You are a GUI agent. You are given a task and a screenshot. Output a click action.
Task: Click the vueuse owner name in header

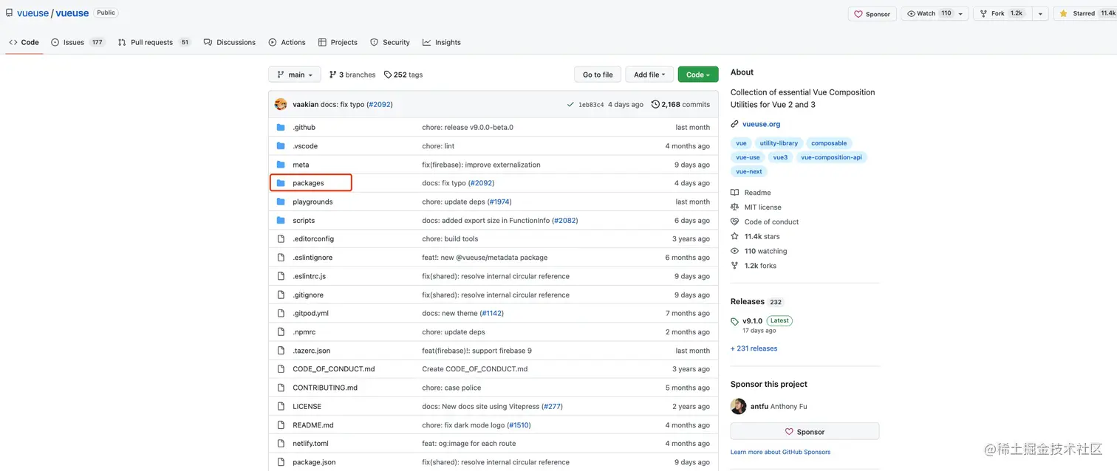click(33, 13)
